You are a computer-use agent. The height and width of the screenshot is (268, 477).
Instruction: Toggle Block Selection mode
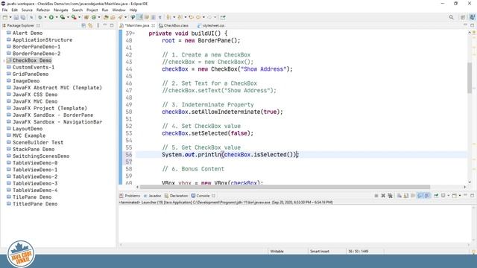(x=153, y=18)
